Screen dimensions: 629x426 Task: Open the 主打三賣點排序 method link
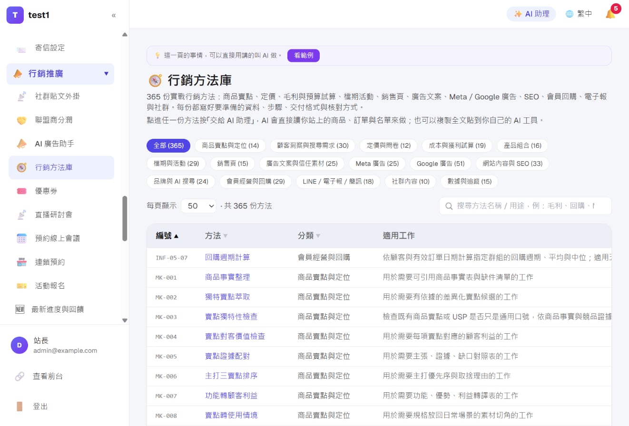[x=231, y=376]
